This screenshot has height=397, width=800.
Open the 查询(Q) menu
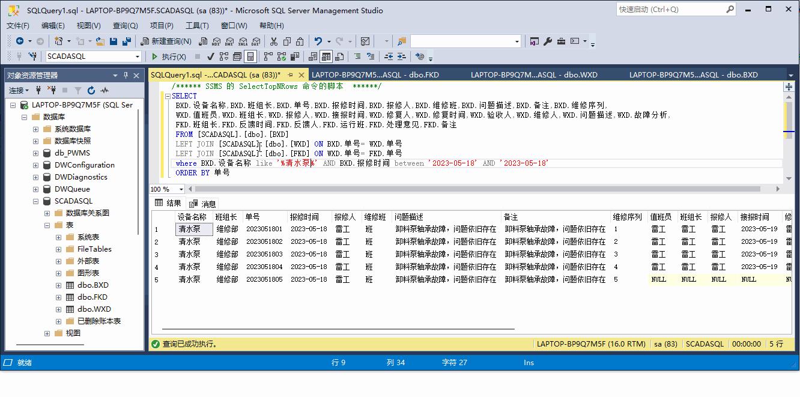(124, 25)
